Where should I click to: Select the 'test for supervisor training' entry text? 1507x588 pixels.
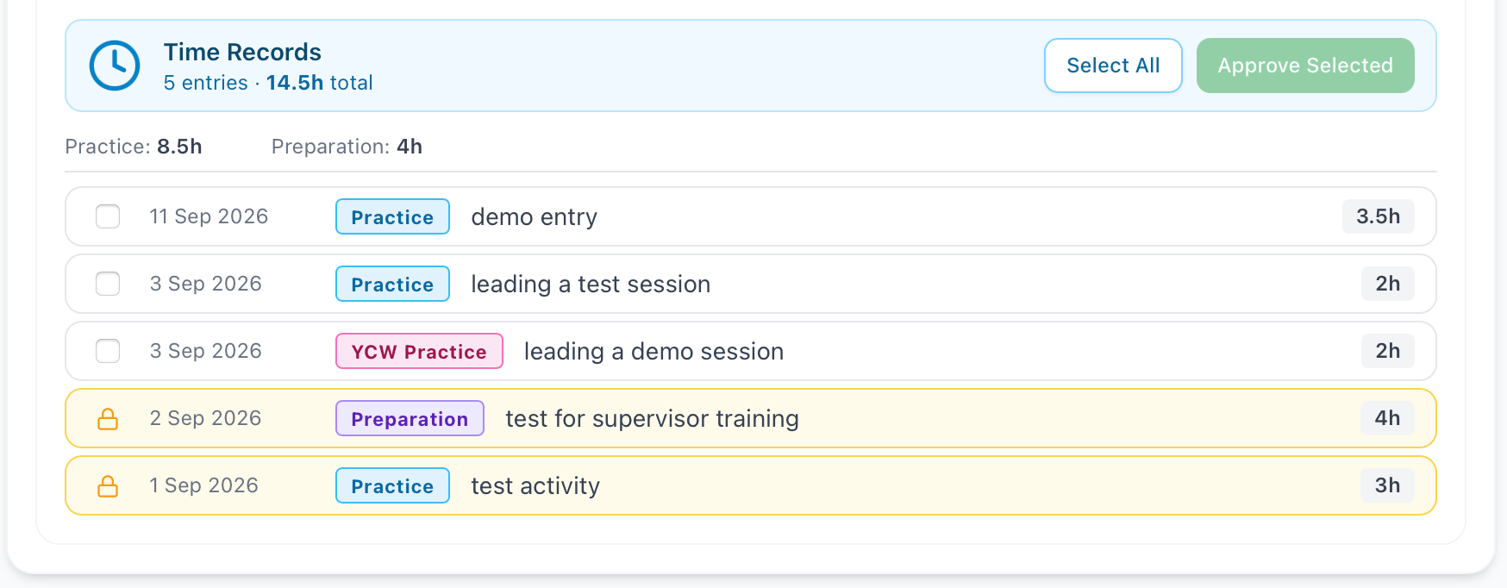tap(652, 419)
